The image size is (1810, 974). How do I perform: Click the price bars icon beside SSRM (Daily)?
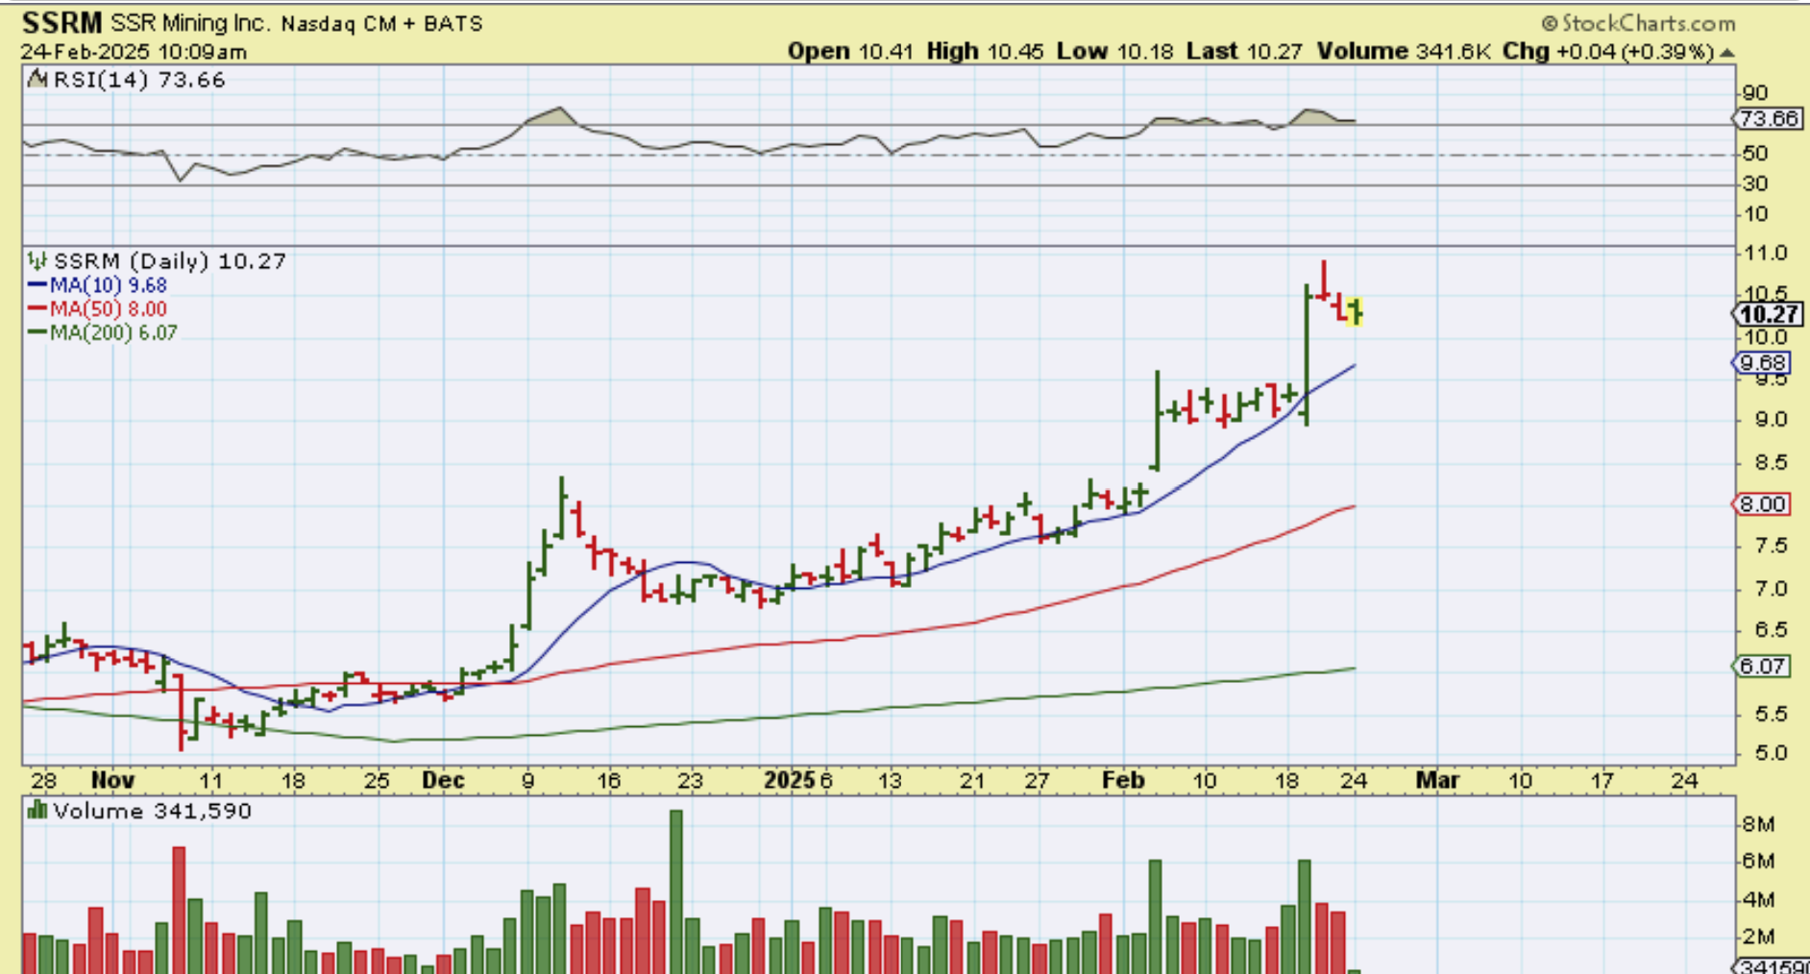point(37,260)
